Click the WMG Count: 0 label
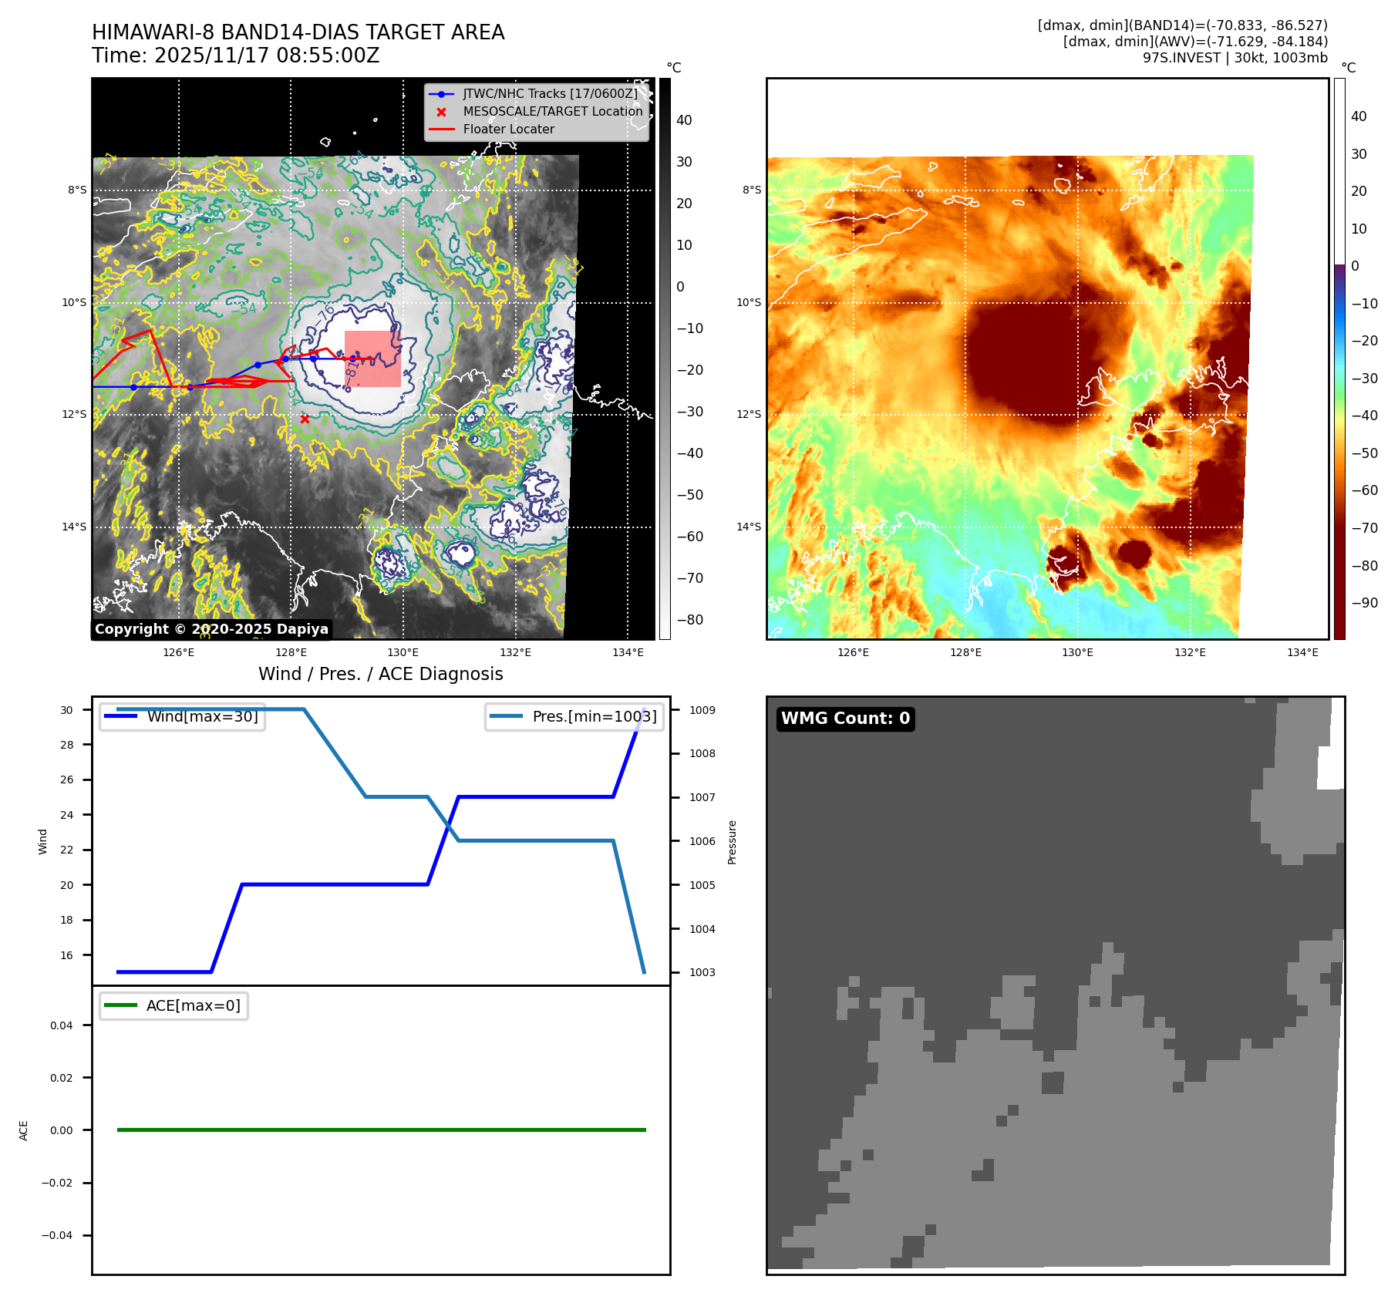 pos(845,719)
